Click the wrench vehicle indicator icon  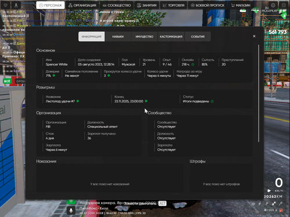(x=281, y=203)
